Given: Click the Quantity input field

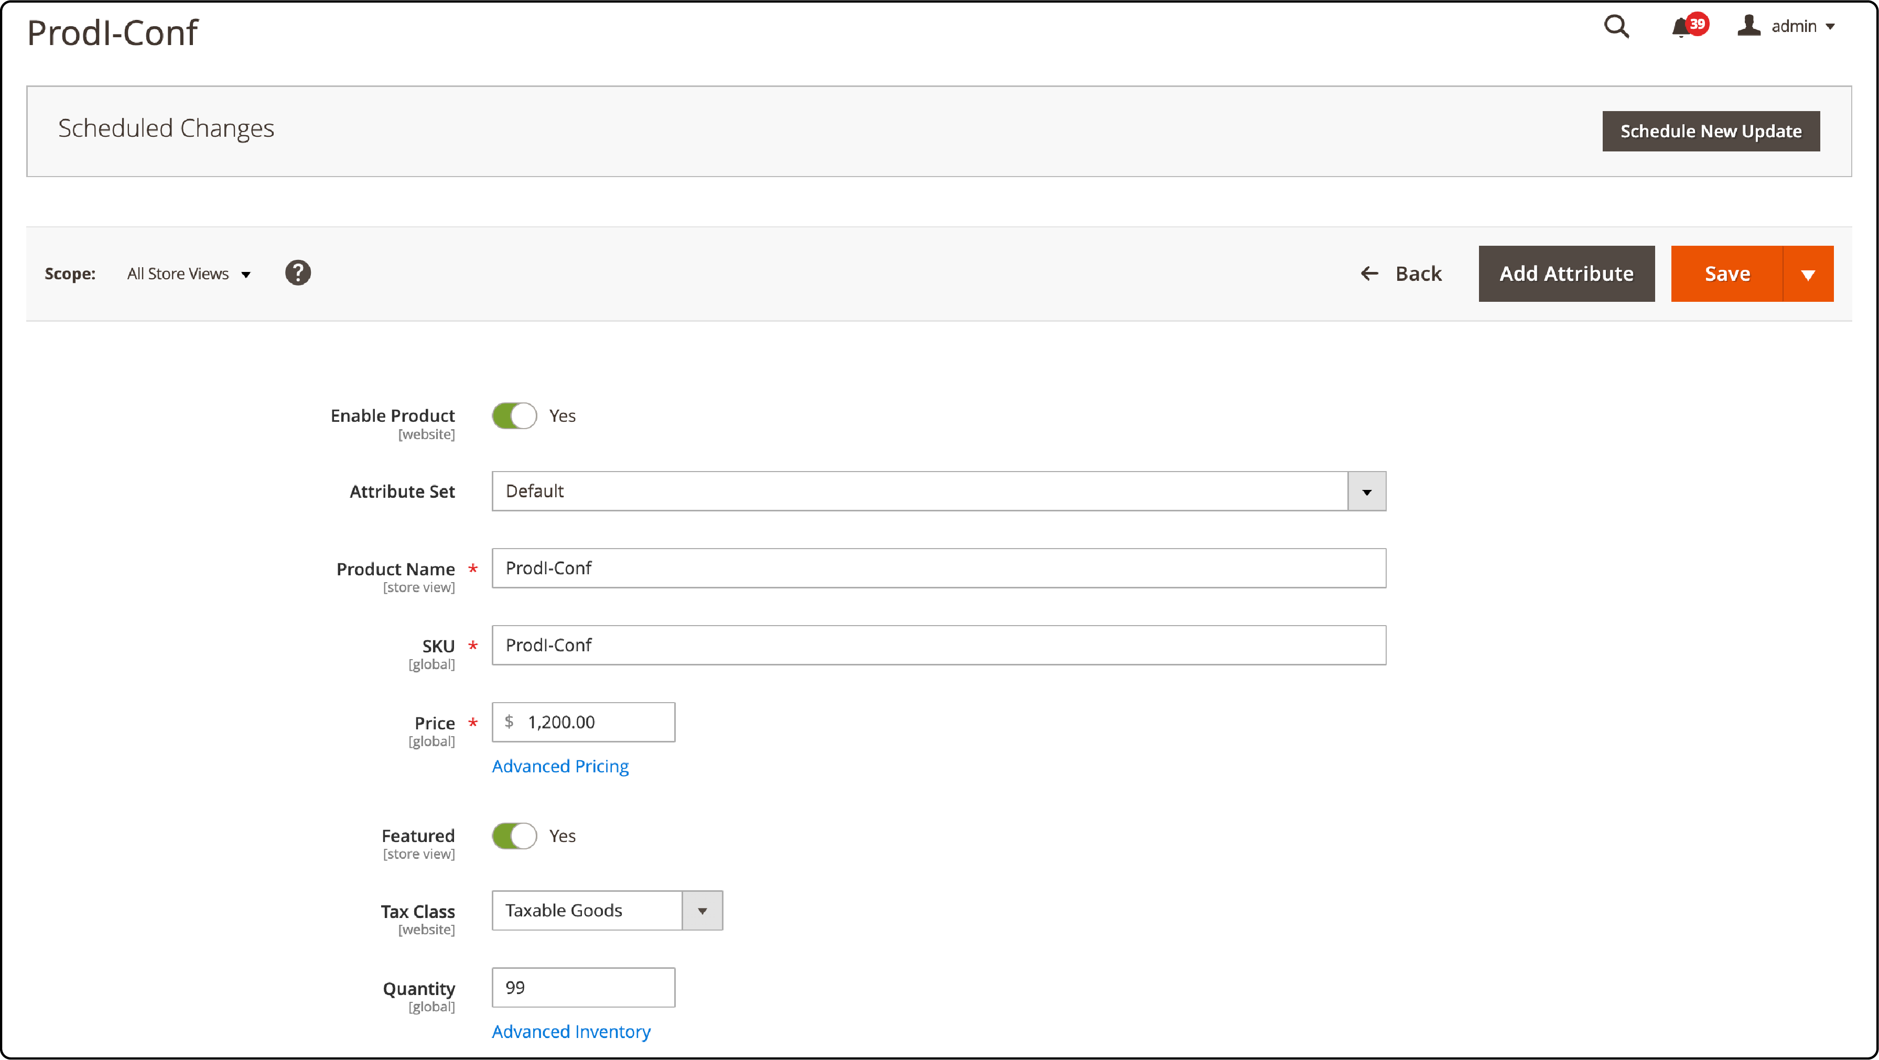Looking at the screenshot, I should 584,988.
